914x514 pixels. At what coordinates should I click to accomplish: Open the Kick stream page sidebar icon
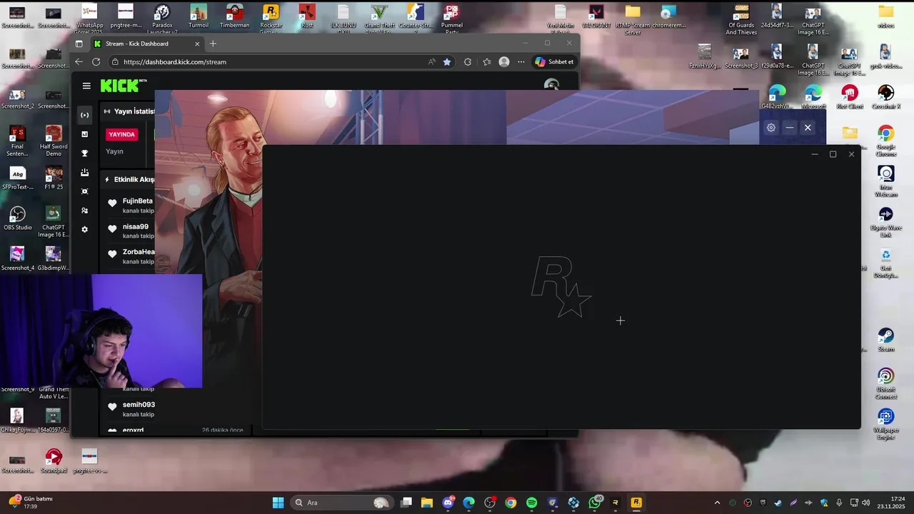pyautogui.click(x=85, y=115)
